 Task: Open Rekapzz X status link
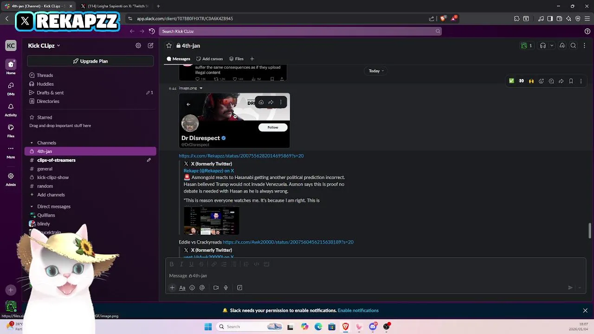click(x=241, y=156)
